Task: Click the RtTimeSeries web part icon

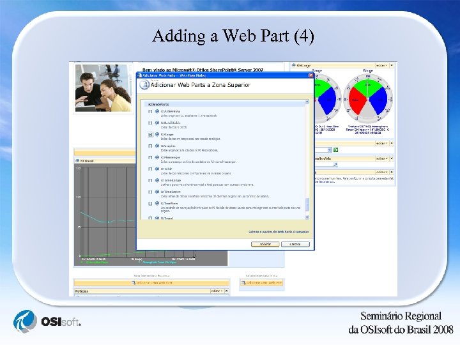Action: (x=157, y=192)
